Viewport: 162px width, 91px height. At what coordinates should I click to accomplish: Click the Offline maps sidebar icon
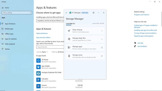3,34
